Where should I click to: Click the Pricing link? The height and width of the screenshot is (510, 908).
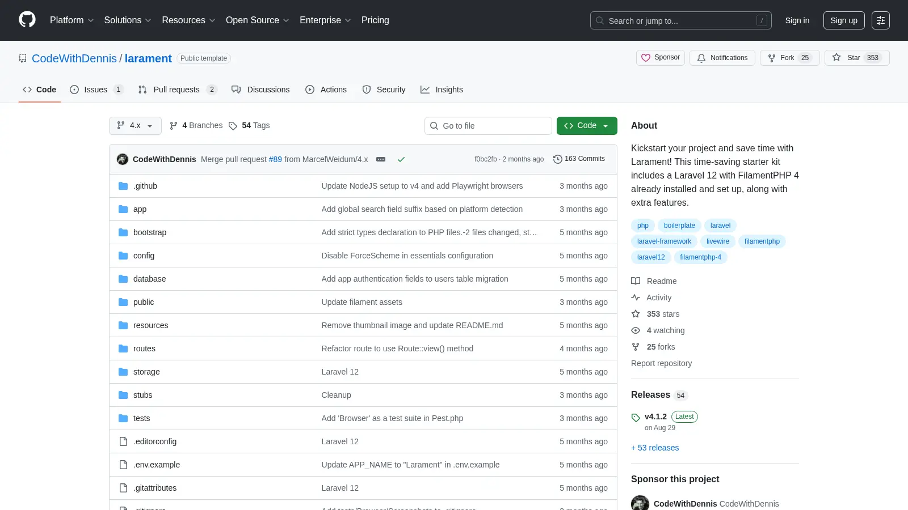click(x=375, y=20)
